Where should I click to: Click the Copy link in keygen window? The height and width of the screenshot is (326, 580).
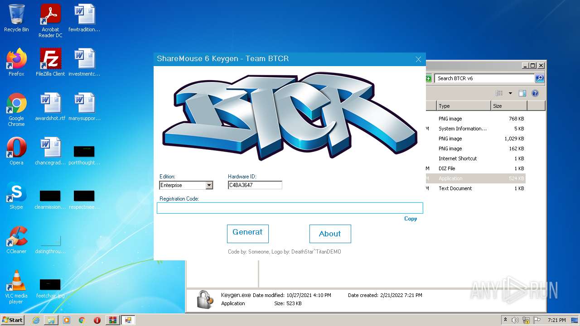[x=411, y=219]
